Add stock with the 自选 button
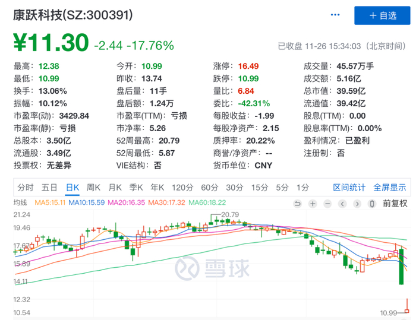The height and width of the screenshot is (320, 416). tap(382, 15)
